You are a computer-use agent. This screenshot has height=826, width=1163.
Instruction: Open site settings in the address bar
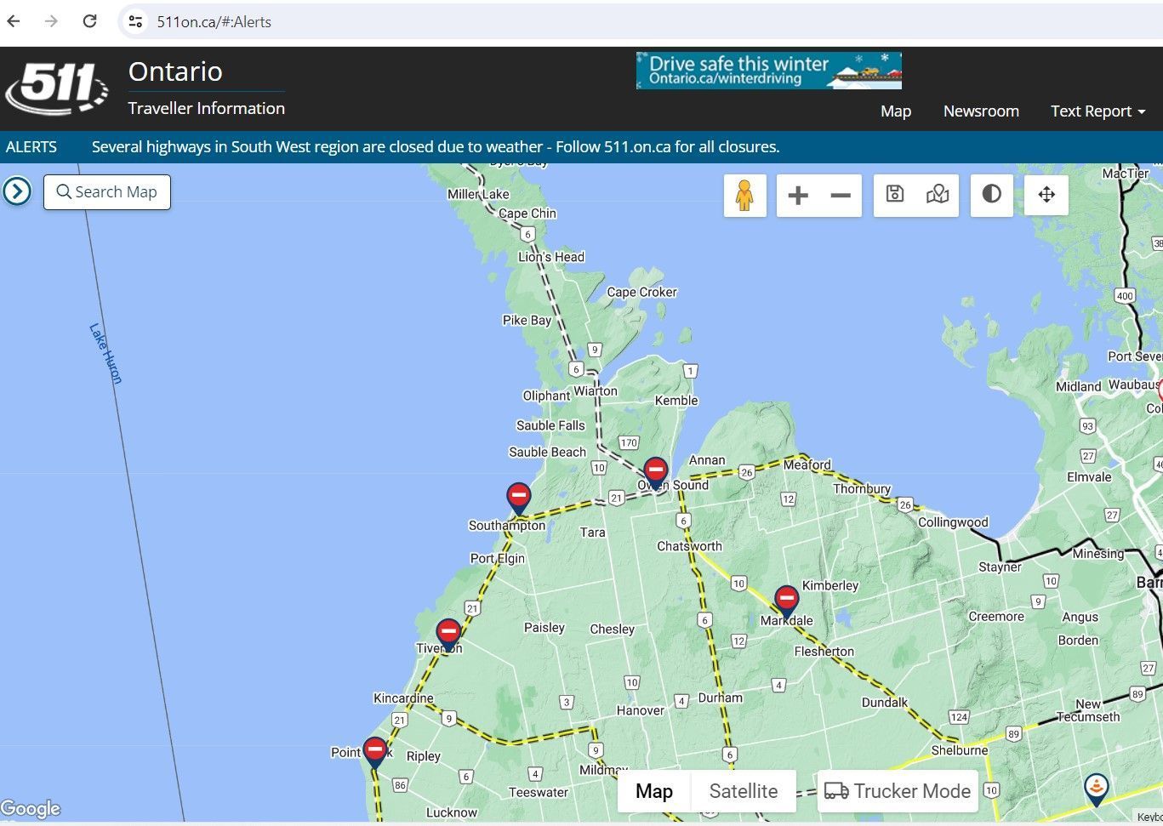tap(134, 21)
